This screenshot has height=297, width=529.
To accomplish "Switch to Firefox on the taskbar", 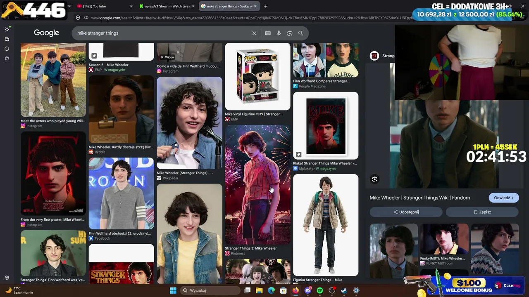I will 295,290.
